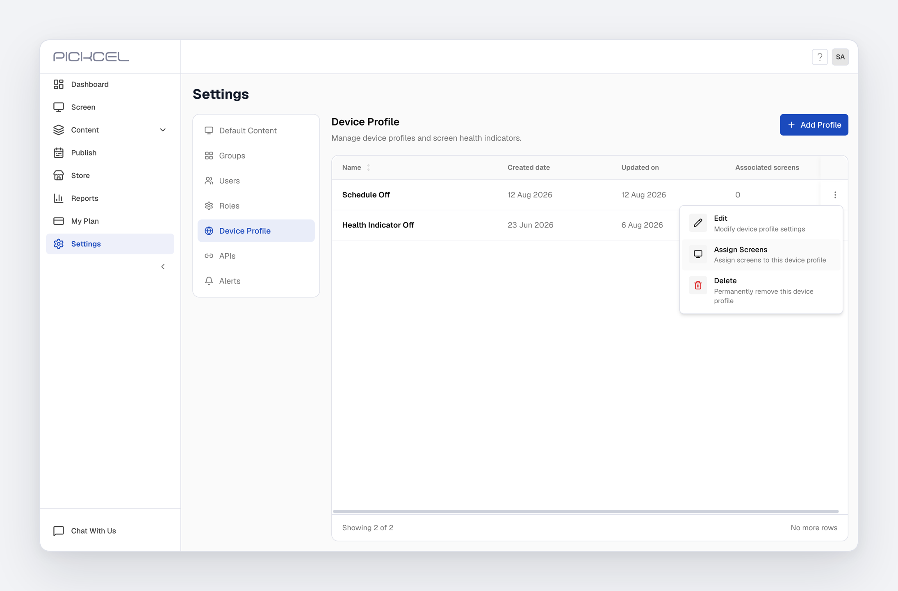Open the Default Content settings tab
This screenshot has width=898, height=591.
coord(256,131)
